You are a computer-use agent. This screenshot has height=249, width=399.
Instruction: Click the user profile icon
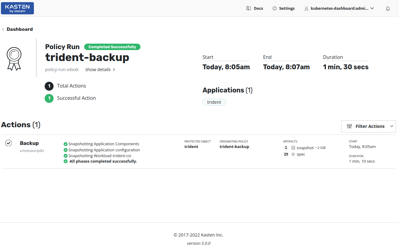(306, 9)
